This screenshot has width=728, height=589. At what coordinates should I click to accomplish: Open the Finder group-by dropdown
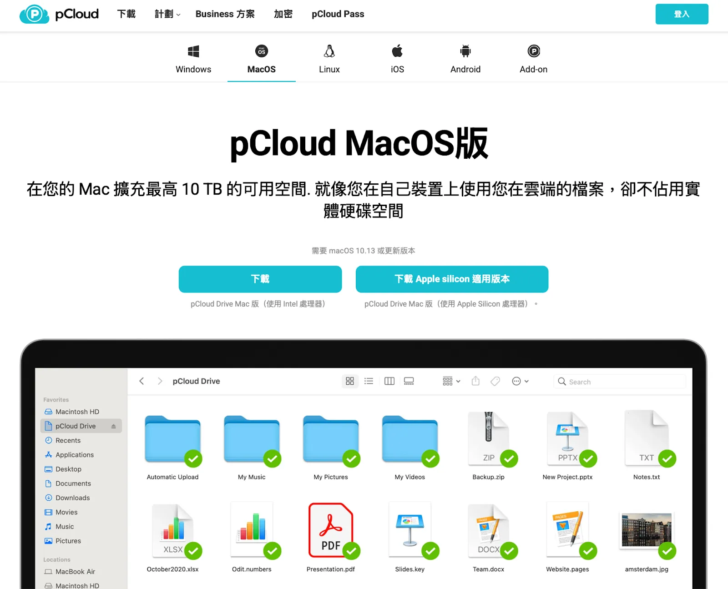tap(451, 381)
